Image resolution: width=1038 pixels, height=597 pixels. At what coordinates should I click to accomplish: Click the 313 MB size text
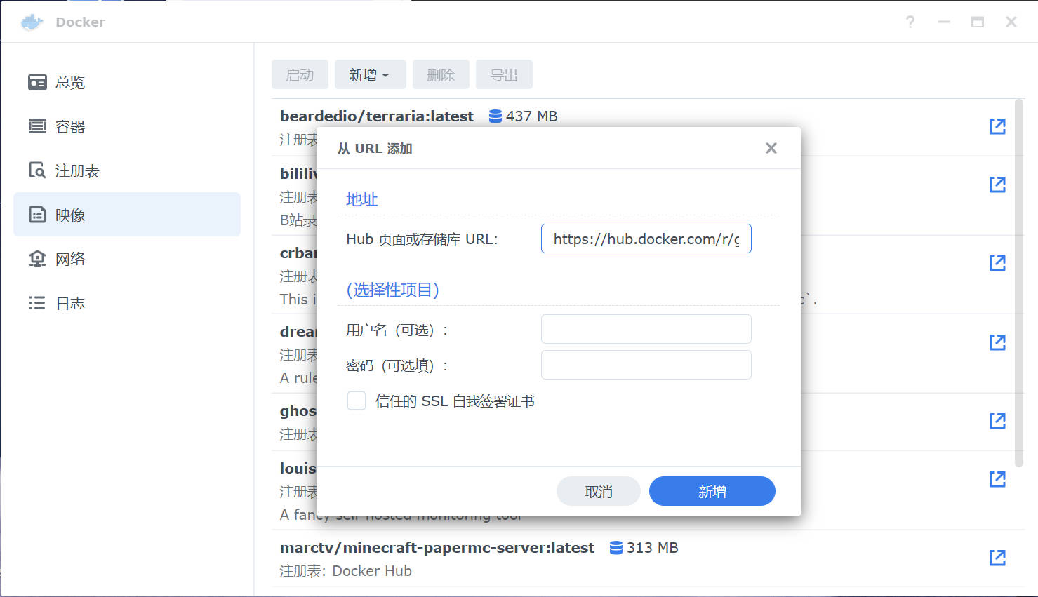(653, 548)
